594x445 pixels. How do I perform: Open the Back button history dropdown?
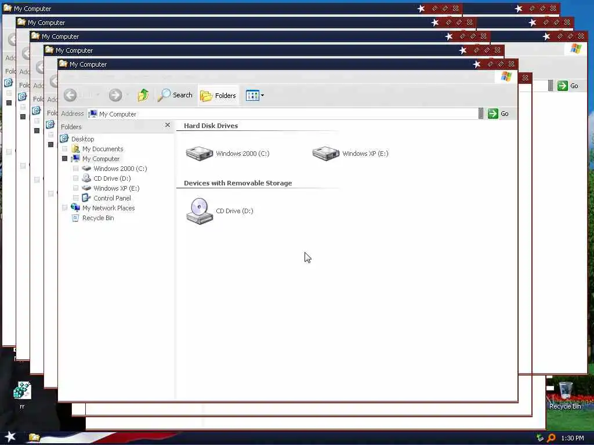click(x=98, y=95)
